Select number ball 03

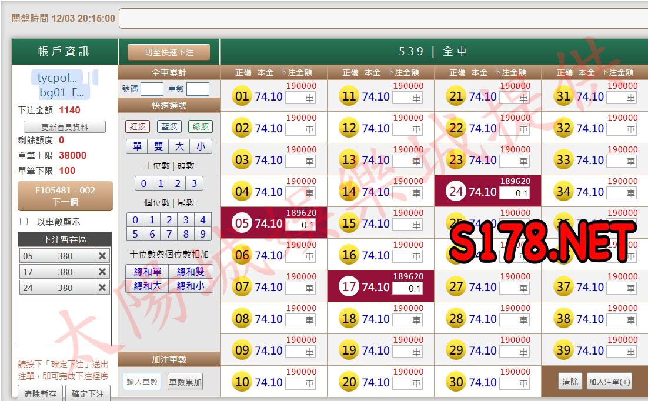point(242,160)
